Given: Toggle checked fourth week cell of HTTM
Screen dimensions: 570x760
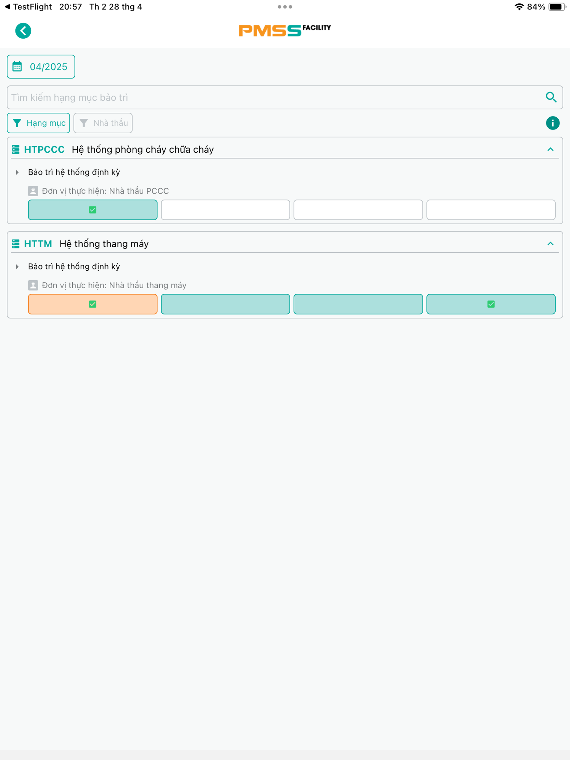Looking at the screenshot, I should [x=491, y=304].
